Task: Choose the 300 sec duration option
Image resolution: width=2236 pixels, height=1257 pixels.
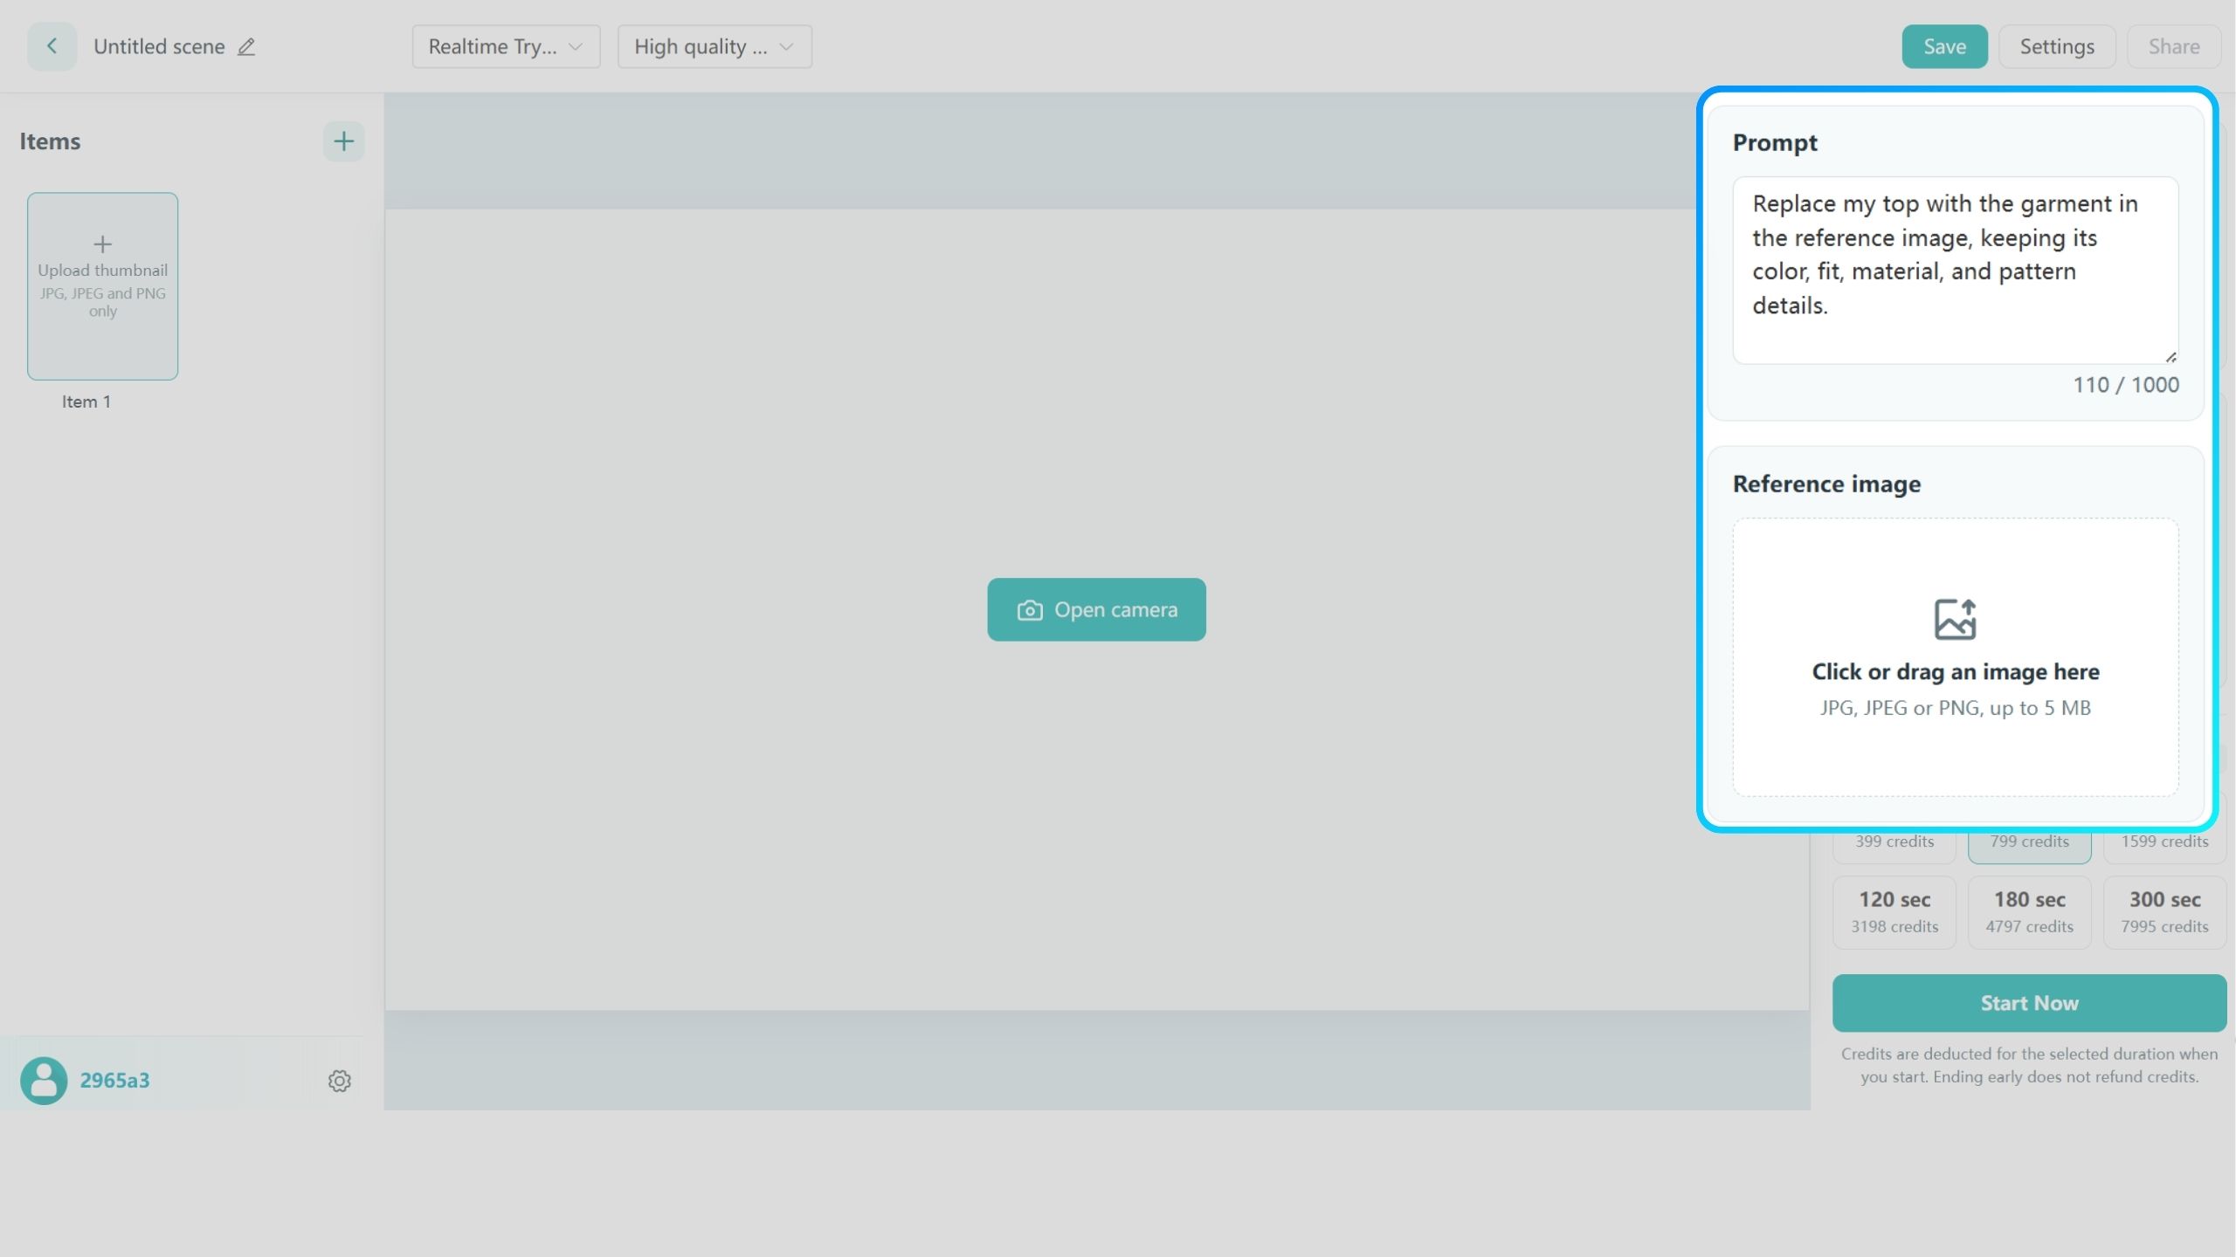Action: (x=2164, y=912)
